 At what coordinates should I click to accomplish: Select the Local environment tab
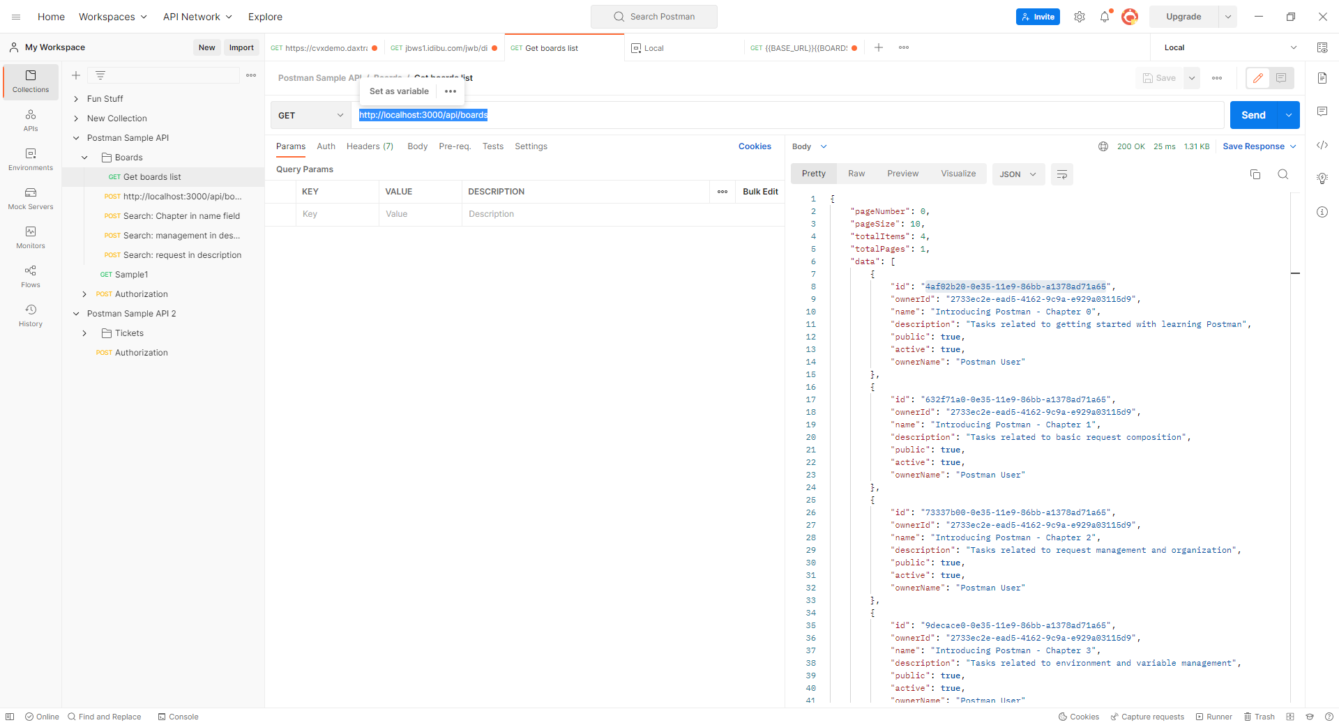tap(684, 47)
